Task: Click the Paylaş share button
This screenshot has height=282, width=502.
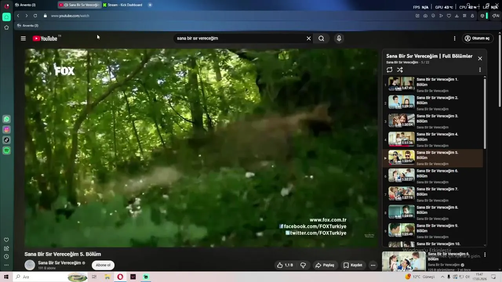Action: coord(325,265)
